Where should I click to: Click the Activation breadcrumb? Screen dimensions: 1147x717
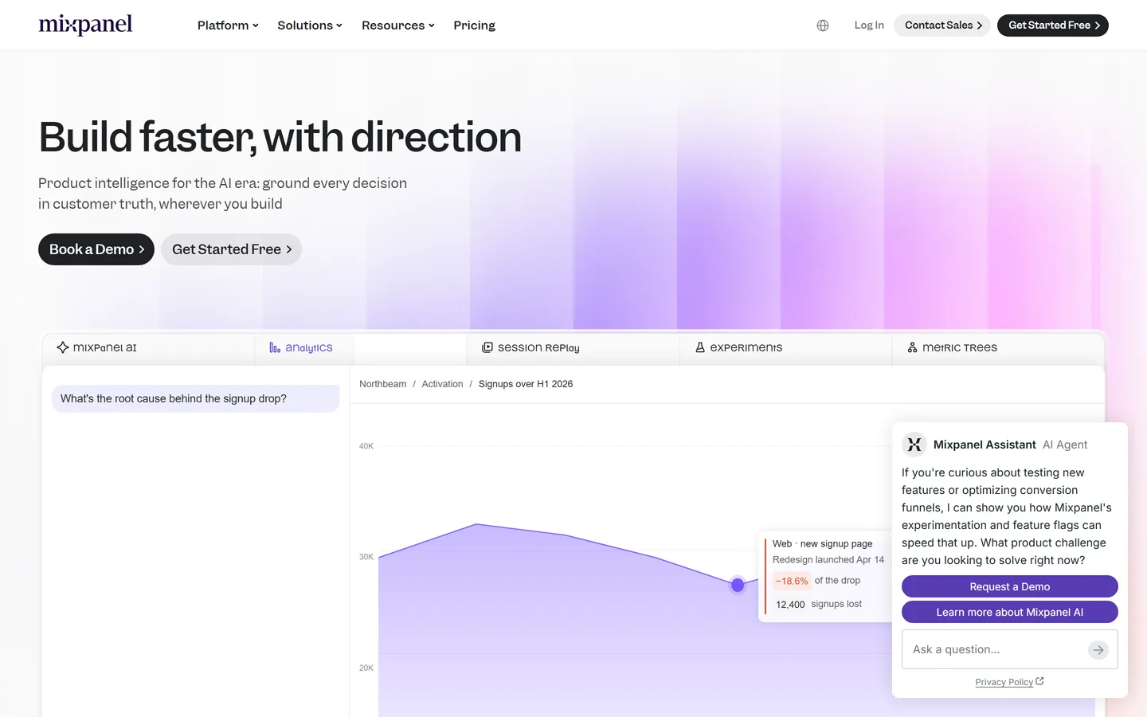[442, 384]
